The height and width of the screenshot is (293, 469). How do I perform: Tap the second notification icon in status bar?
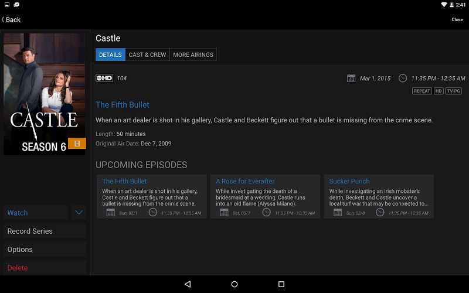coord(16,5)
